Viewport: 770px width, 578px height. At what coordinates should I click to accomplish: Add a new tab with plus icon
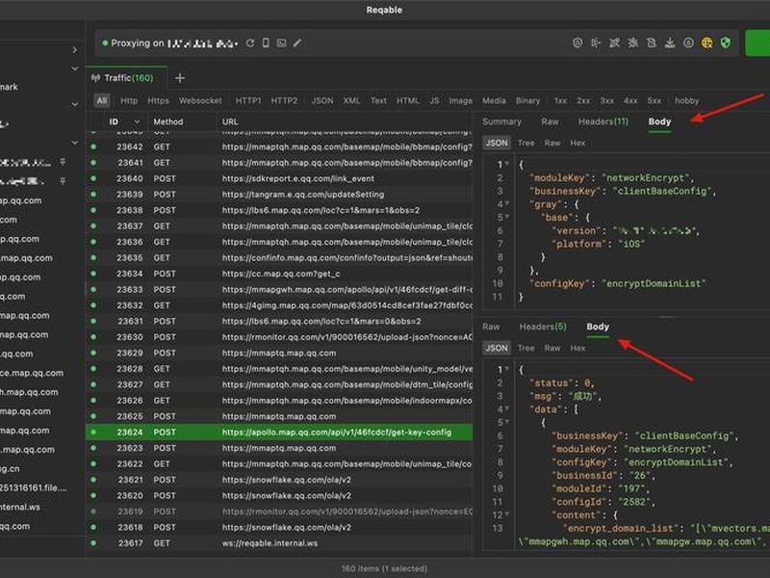click(x=180, y=78)
